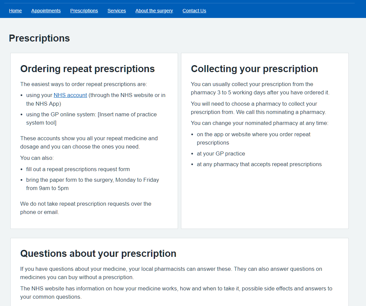Image resolution: width=366 pixels, height=306 pixels.
Task: Click the any pharmacy that accepts bullet
Action: coord(259,164)
